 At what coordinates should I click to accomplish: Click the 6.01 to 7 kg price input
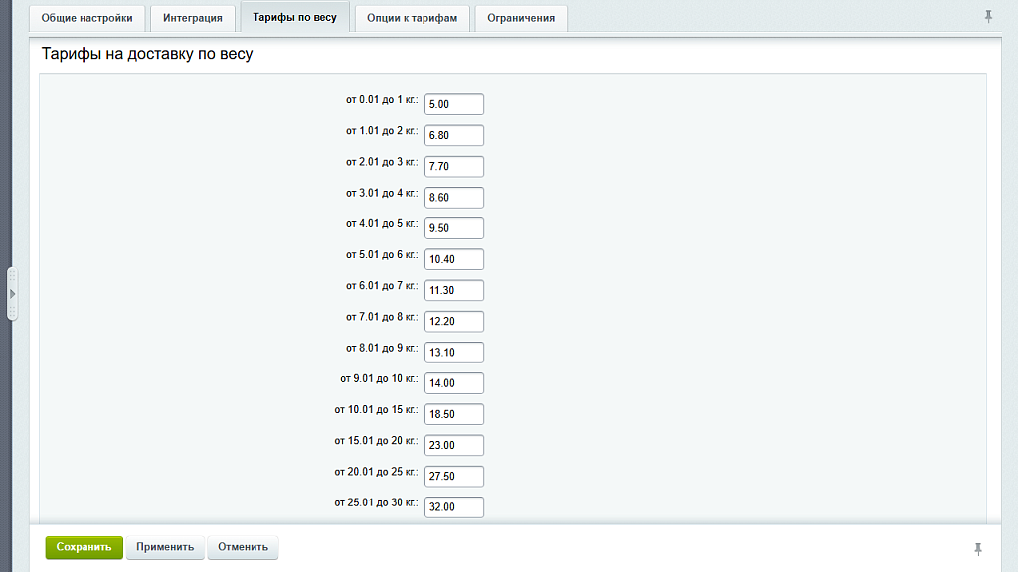tap(453, 290)
